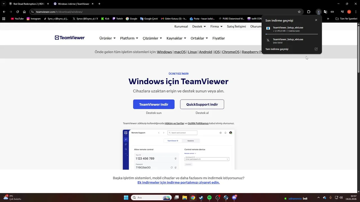Close the Son indirme geçmişi popup

pos(316,20)
